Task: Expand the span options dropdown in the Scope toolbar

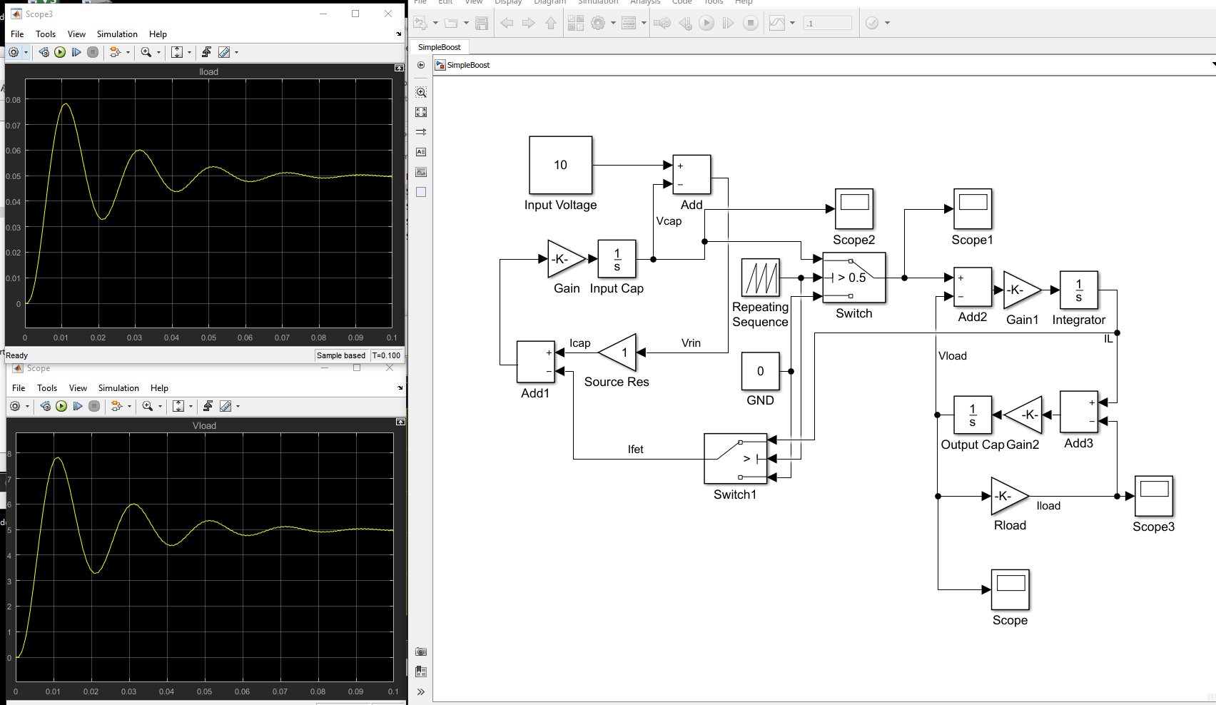Action: tap(190, 406)
